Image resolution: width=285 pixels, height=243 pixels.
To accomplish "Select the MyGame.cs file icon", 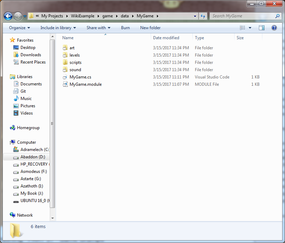I will point(65,77).
